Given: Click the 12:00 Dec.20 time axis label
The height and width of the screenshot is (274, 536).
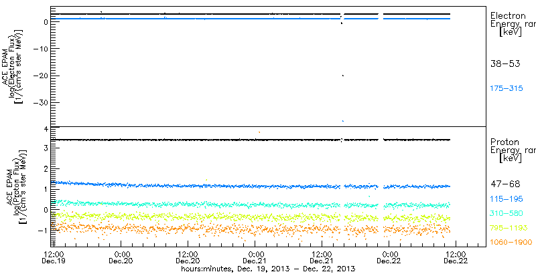Looking at the screenshot, I should (188, 257).
